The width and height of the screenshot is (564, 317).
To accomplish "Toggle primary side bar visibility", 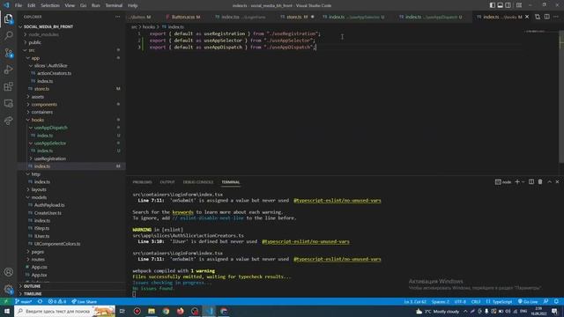I will (x=493, y=5).
